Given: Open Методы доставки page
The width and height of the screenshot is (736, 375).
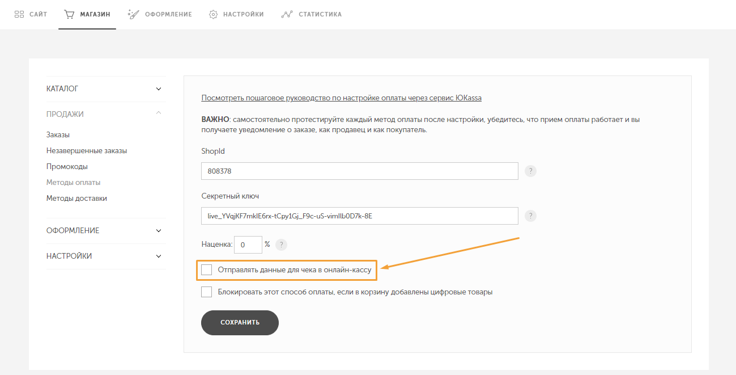Looking at the screenshot, I should point(76,199).
